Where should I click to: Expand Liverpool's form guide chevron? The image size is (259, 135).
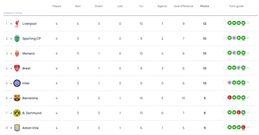248,23
